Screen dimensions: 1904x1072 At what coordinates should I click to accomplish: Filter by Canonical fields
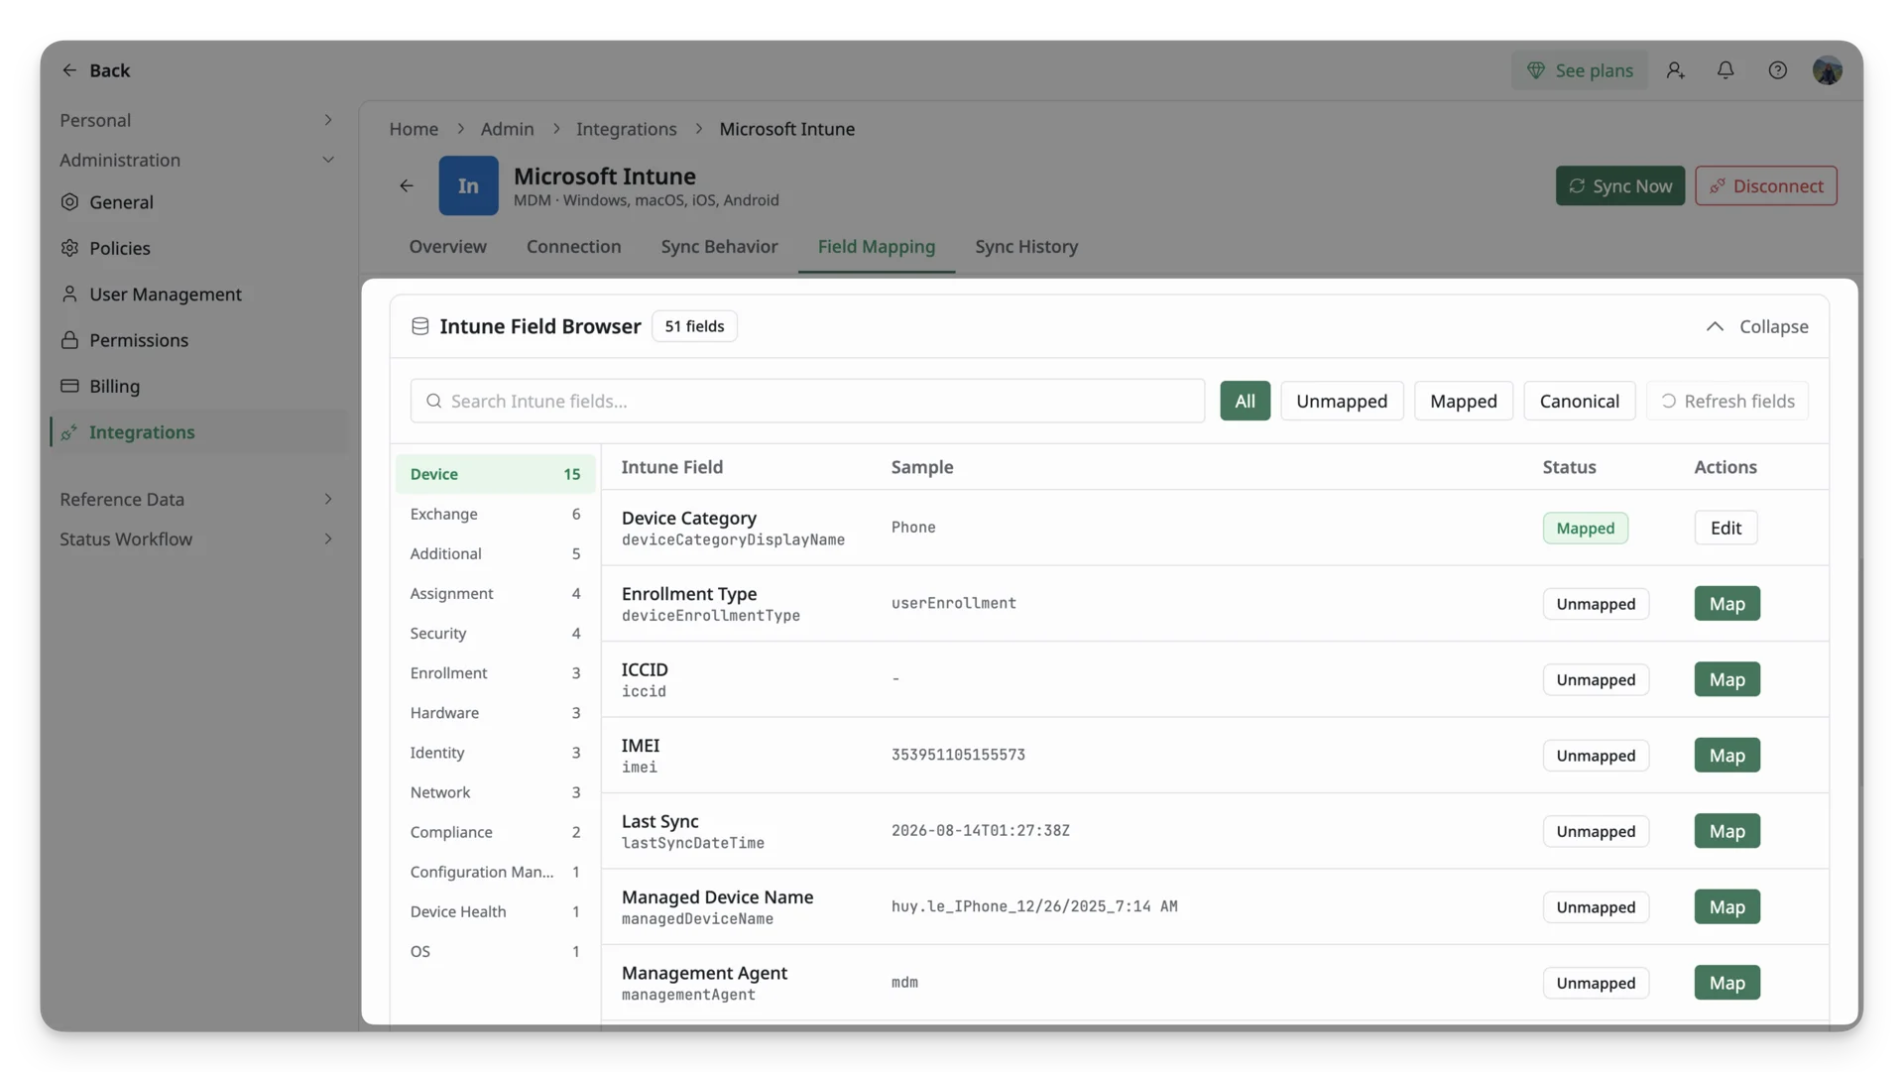(x=1579, y=402)
